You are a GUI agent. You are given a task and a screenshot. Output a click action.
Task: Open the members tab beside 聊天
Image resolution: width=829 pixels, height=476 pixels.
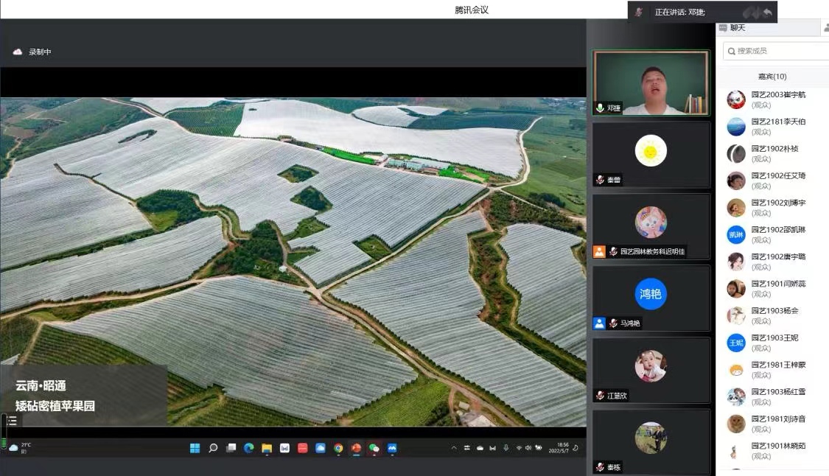click(x=825, y=28)
